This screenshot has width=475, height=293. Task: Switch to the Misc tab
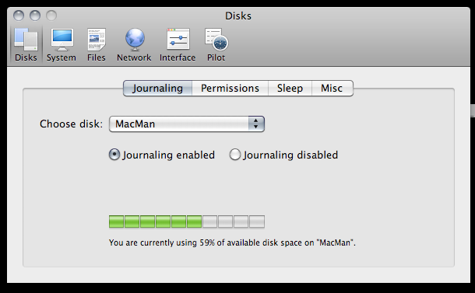point(332,88)
